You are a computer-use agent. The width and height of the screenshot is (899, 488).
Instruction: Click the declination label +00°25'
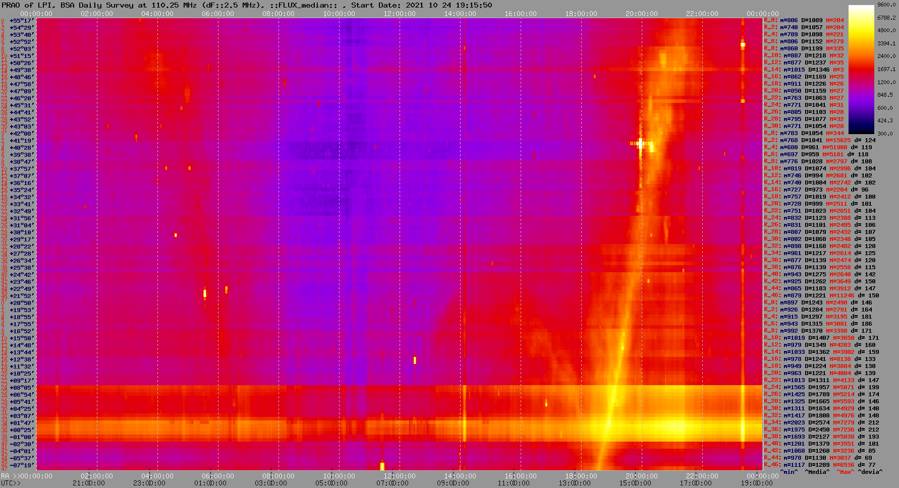pyautogui.click(x=22, y=430)
